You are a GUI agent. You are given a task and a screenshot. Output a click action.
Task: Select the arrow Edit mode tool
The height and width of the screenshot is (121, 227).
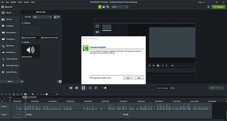tap(100, 7)
